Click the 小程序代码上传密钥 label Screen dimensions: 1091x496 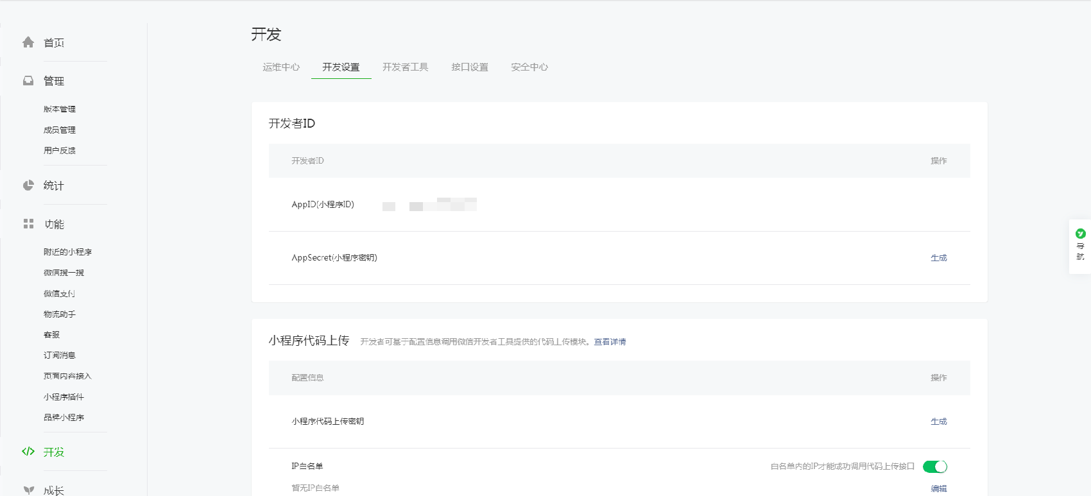click(x=328, y=422)
